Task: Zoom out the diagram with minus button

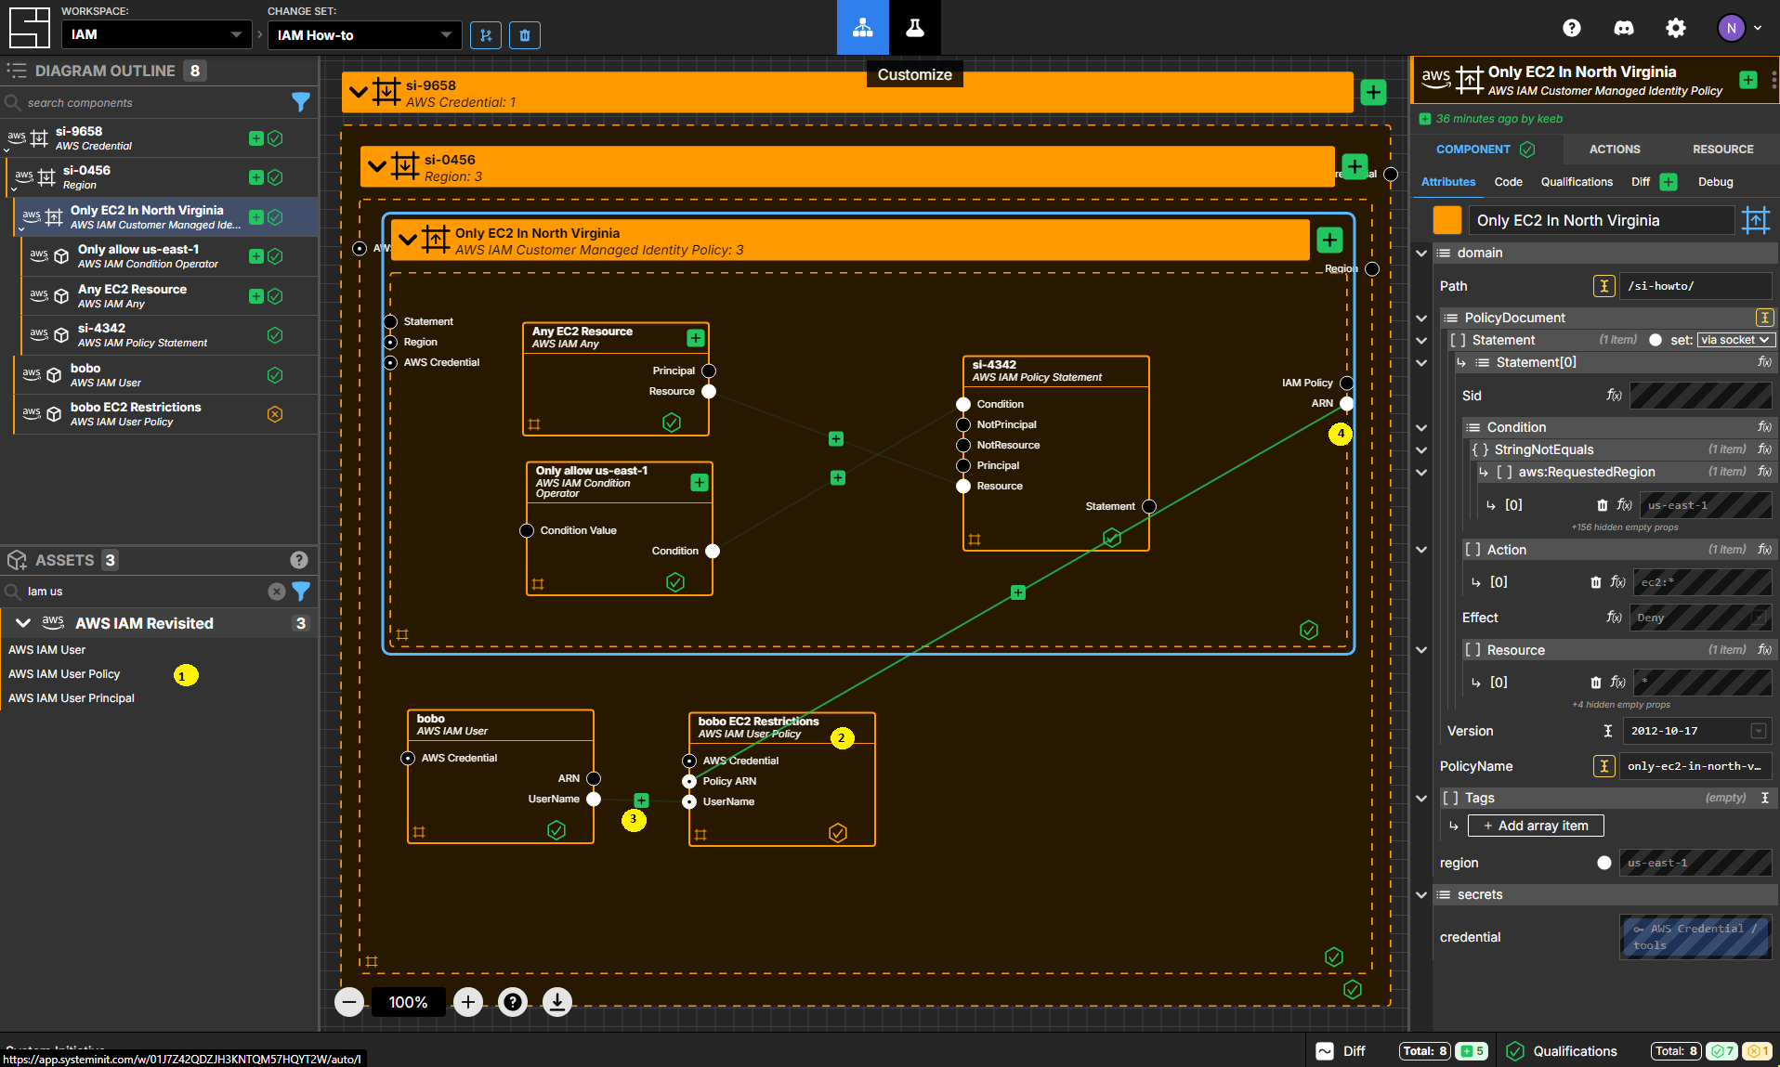Action: pyautogui.click(x=349, y=1002)
